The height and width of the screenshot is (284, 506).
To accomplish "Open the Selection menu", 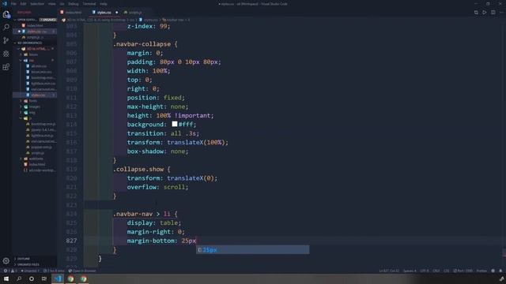I will pos(37,4).
